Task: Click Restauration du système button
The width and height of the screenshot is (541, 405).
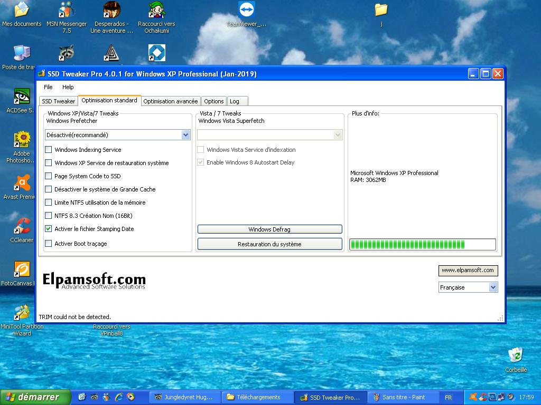Action: (x=270, y=244)
